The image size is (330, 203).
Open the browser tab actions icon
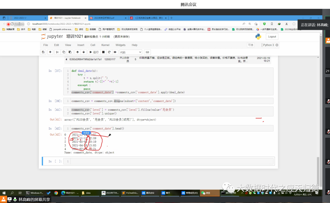pos(4,18)
